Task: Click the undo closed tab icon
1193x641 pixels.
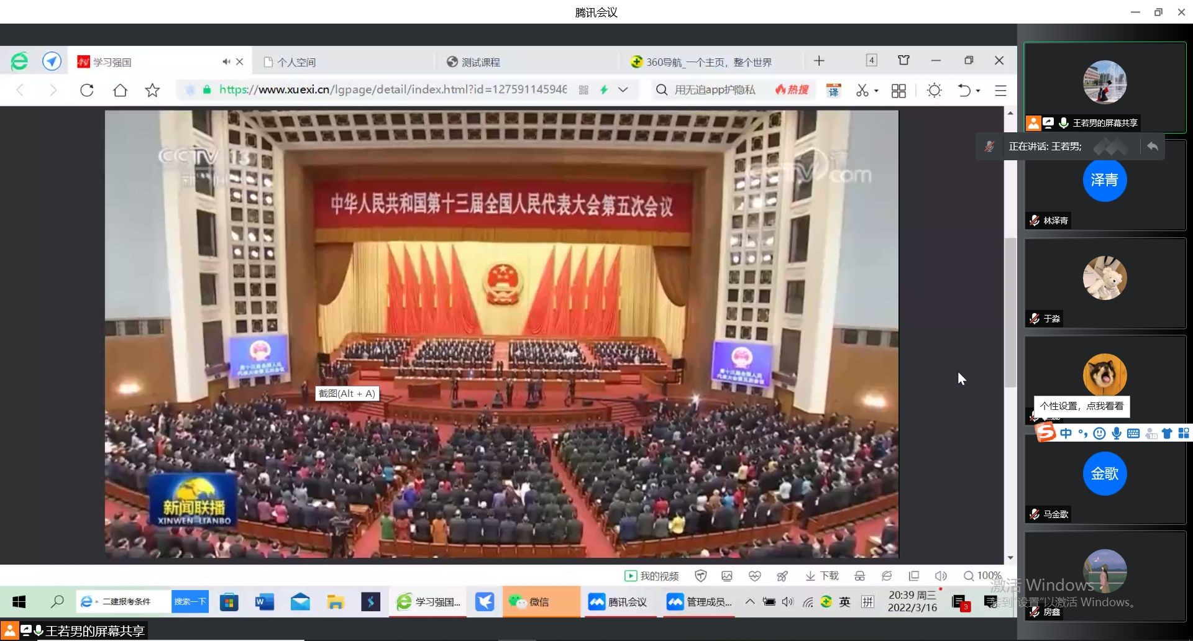Action: (964, 90)
